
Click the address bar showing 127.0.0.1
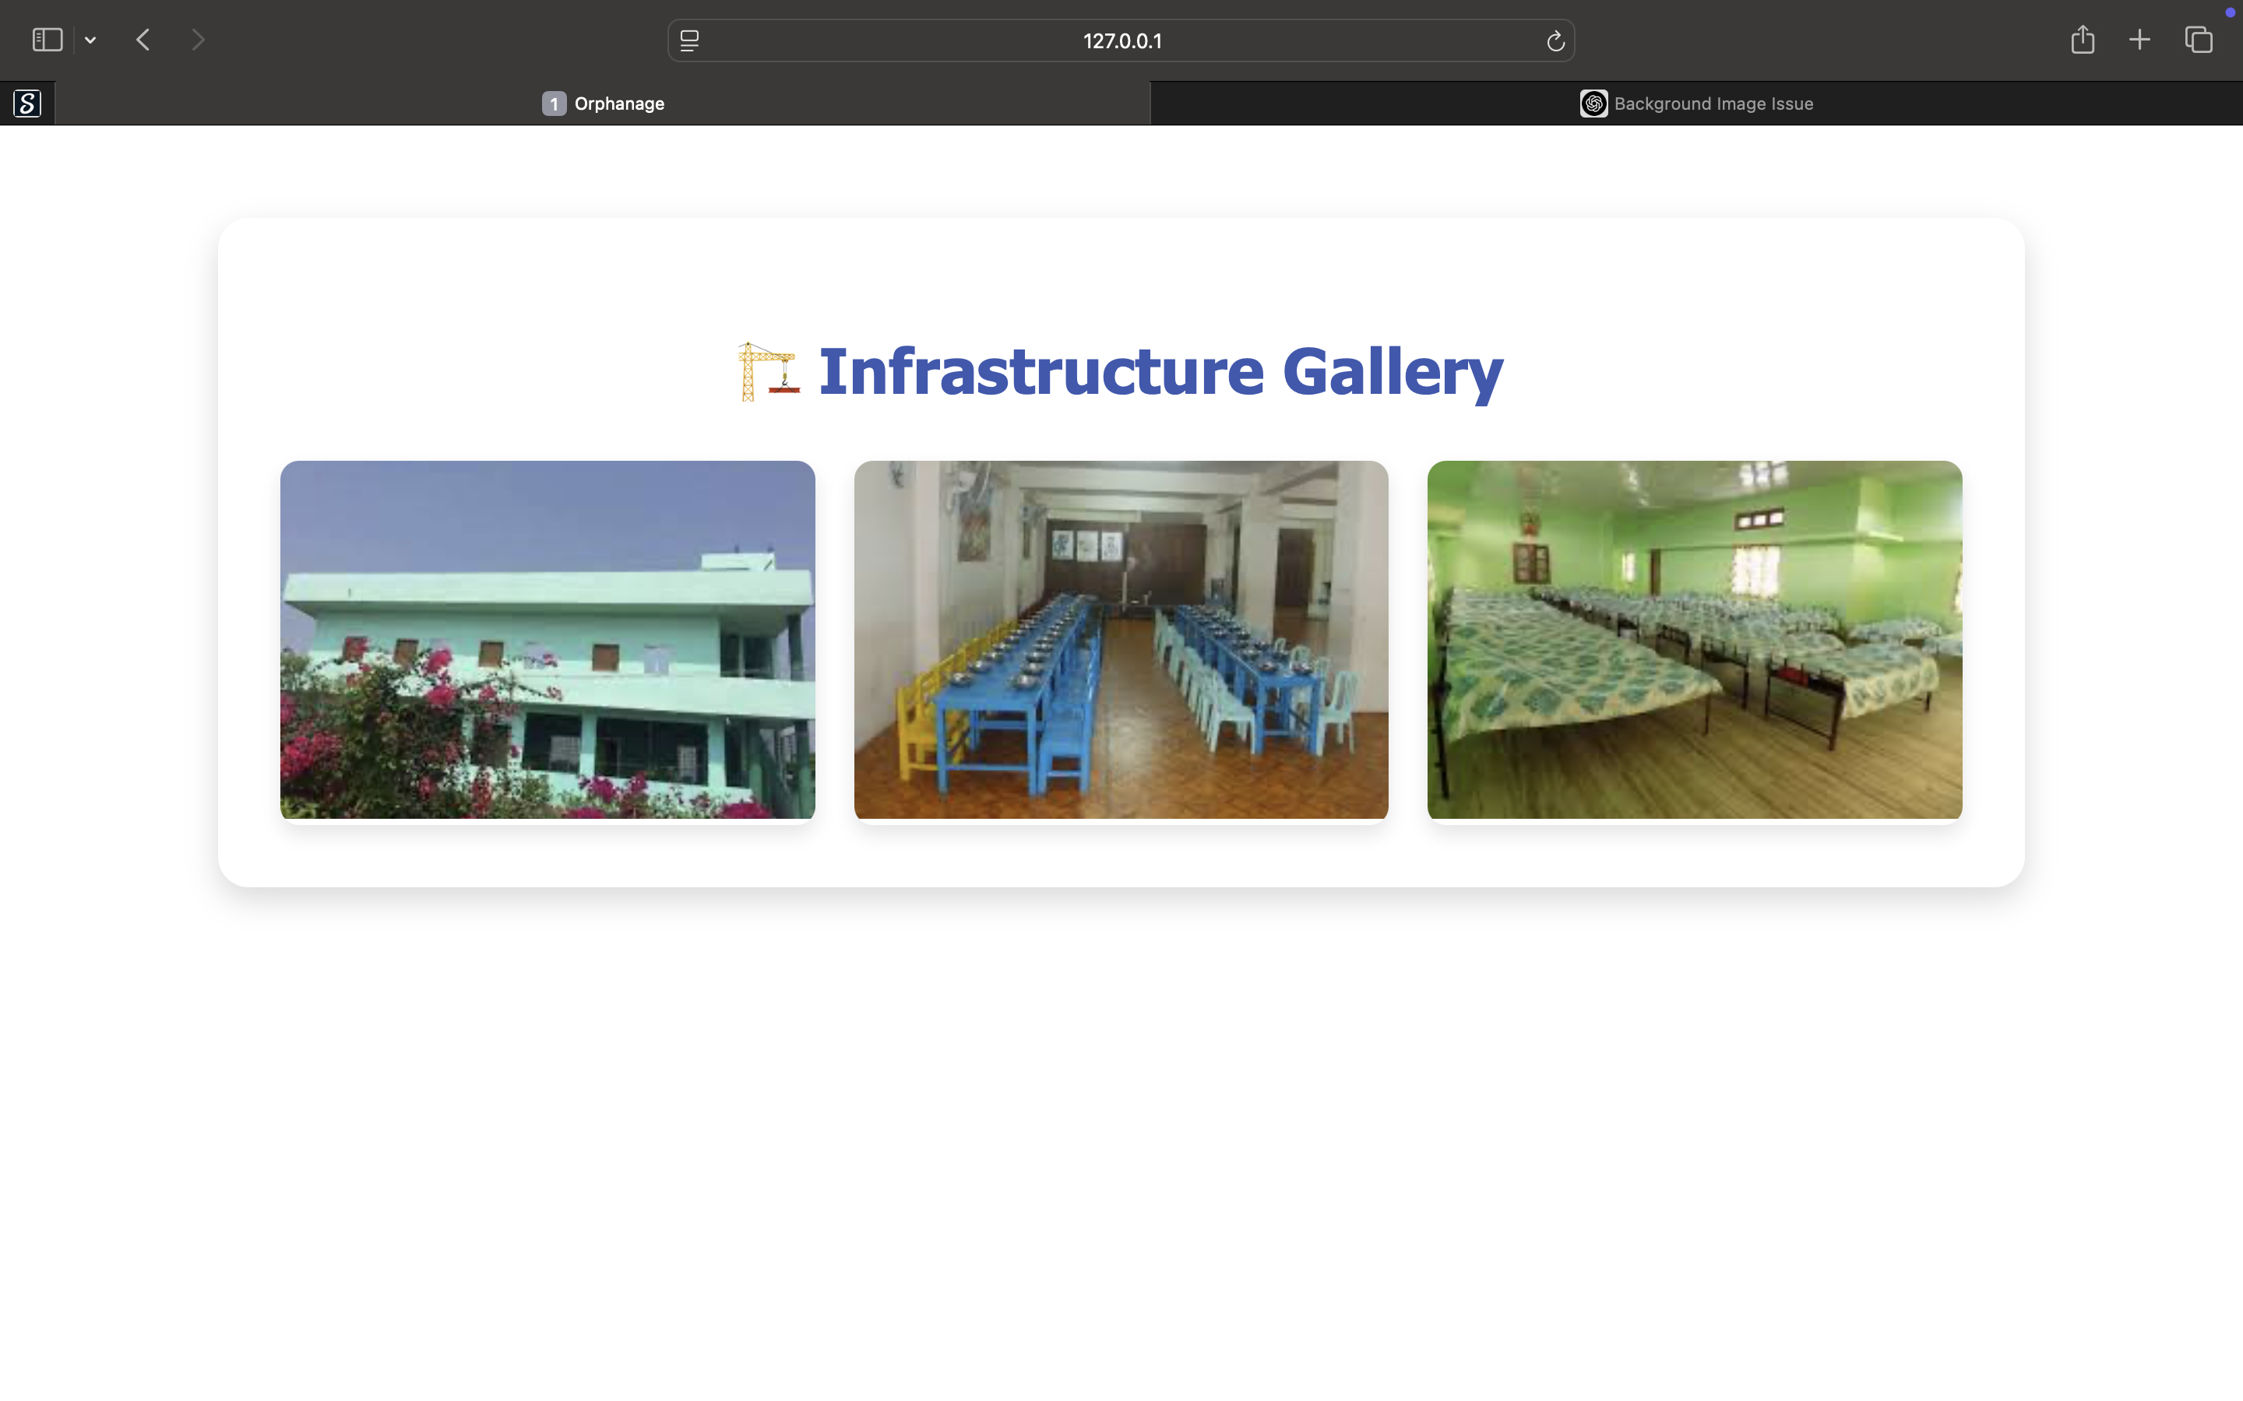click(x=1121, y=40)
